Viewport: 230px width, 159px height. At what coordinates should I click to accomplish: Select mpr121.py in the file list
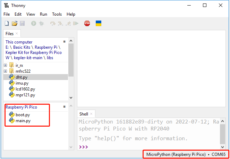pyautogui.click(x=36, y=95)
